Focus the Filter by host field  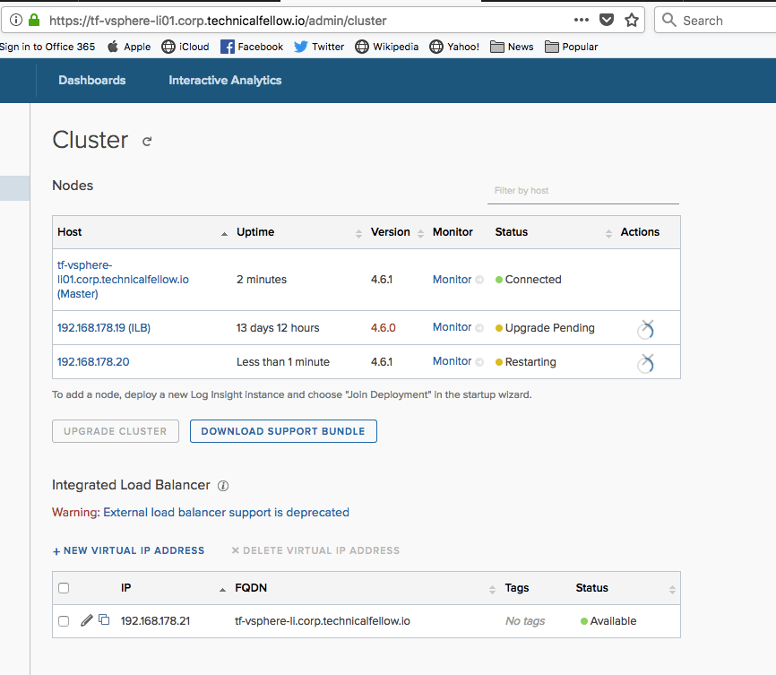pos(583,191)
